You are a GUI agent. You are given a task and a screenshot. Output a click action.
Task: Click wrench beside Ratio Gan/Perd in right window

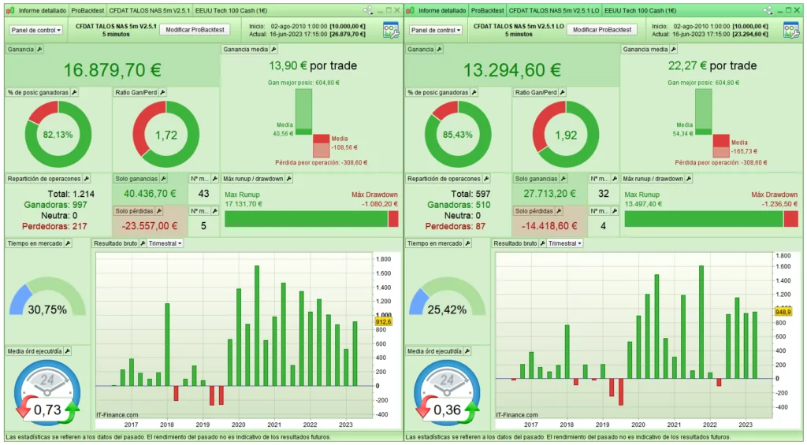563,93
